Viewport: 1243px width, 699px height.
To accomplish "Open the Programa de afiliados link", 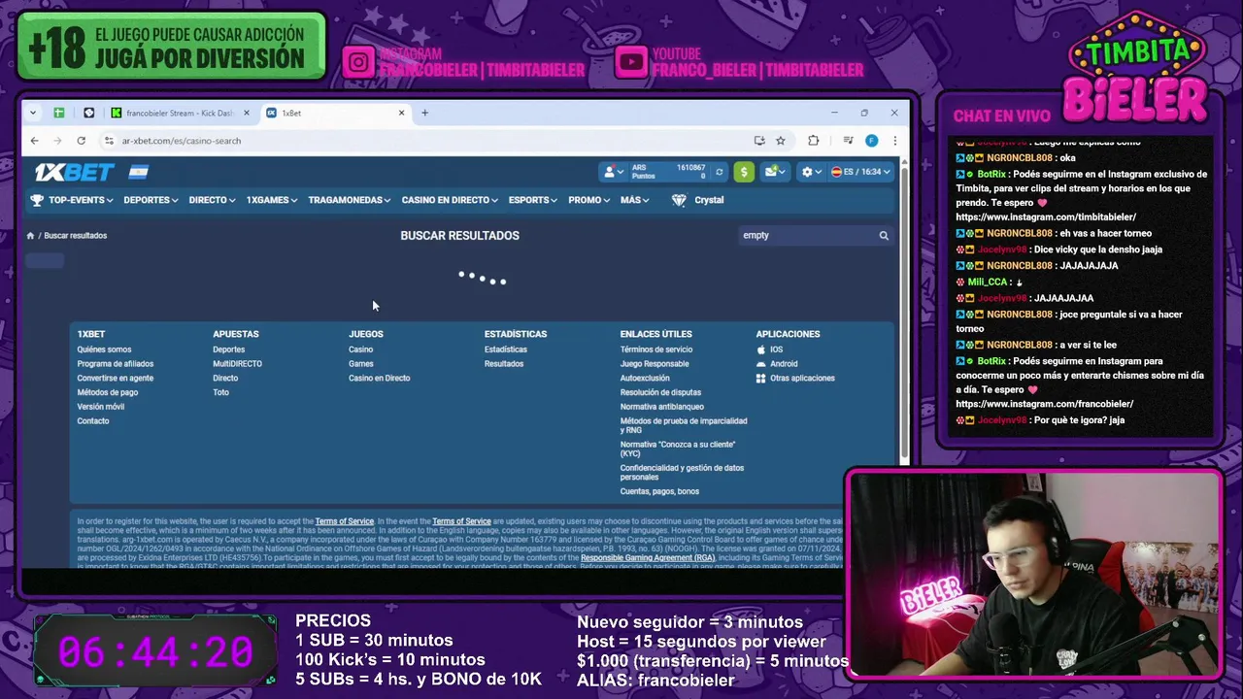I will [116, 364].
